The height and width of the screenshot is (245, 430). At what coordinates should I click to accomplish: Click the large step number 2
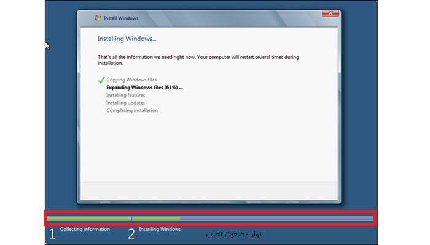click(x=131, y=233)
